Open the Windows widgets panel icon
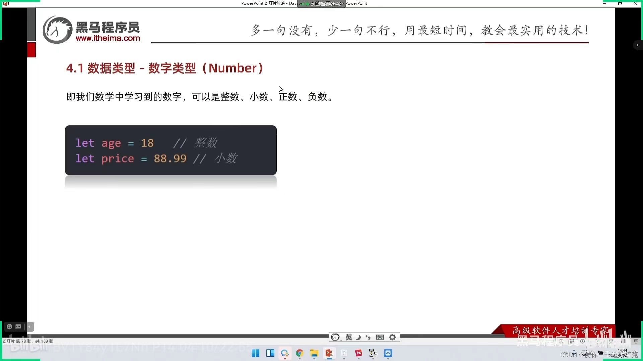The height and width of the screenshot is (361, 643). click(x=270, y=353)
